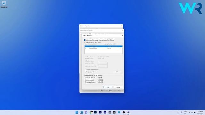Launch After Effects from the taskbar
This screenshot has height=115, width=205.
tap(105, 112)
